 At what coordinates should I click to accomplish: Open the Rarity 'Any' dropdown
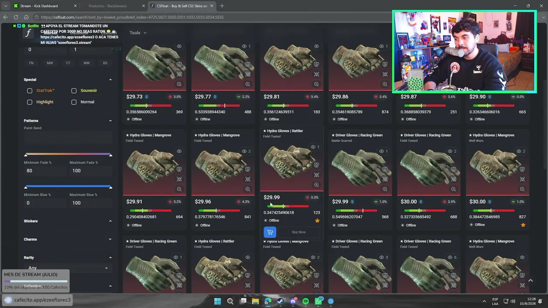pyautogui.click(x=68, y=268)
